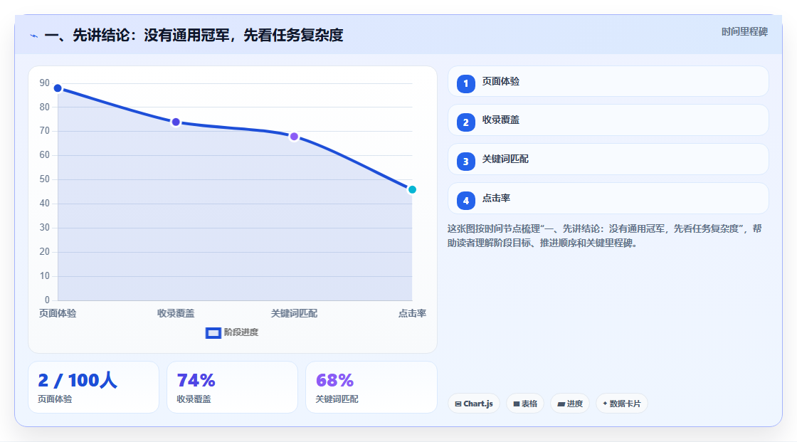
Task: Click the 阶段进度 legend label
Action: pos(241,332)
